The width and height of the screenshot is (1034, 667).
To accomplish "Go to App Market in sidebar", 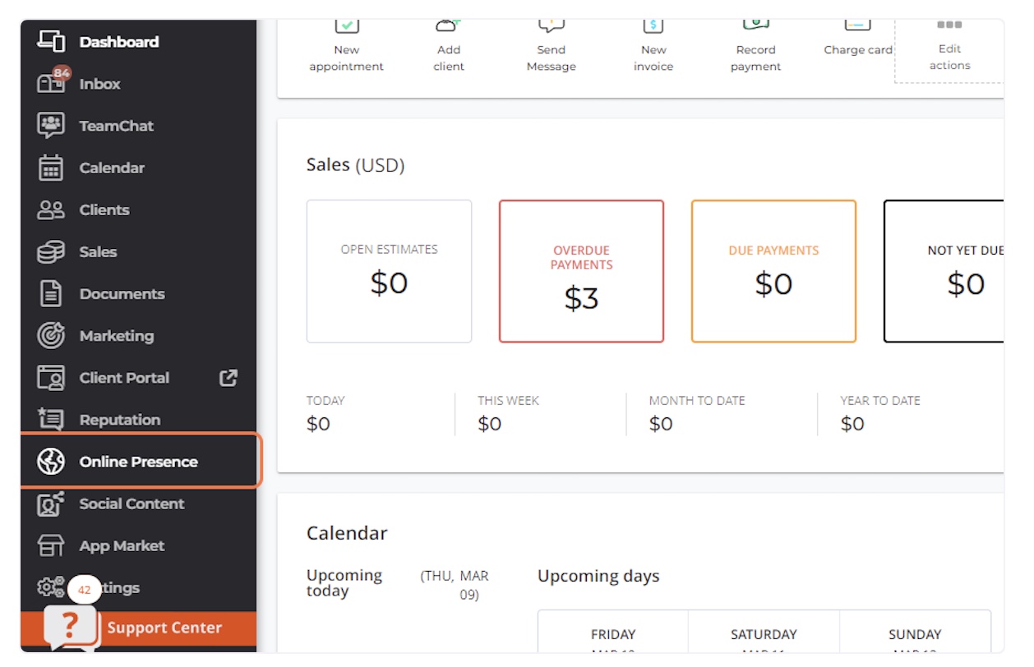I will (x=122, y=546).
